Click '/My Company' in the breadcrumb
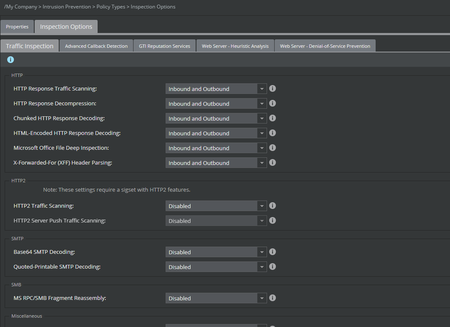 pos(20,7)
